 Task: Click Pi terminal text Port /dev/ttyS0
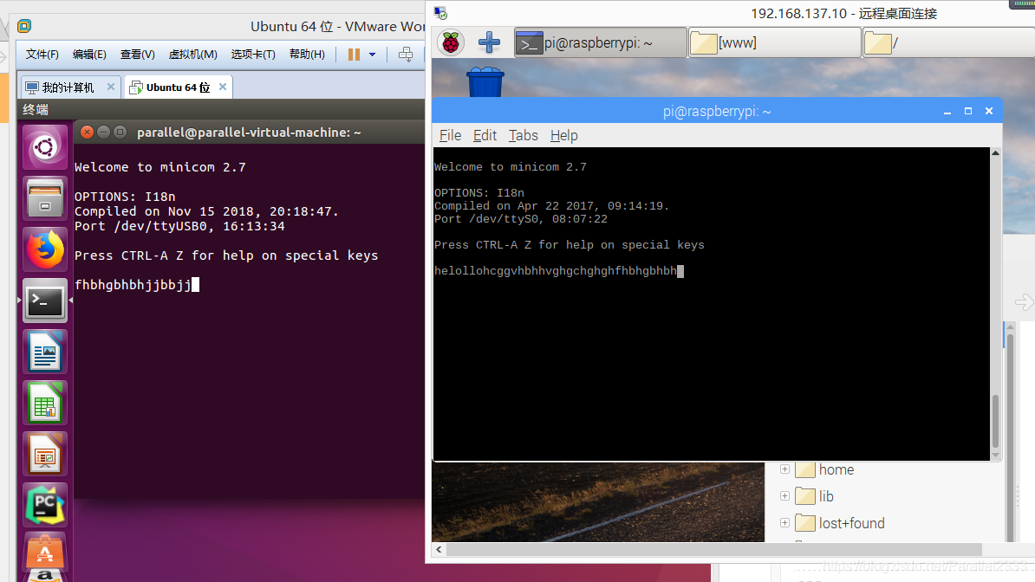489,219
